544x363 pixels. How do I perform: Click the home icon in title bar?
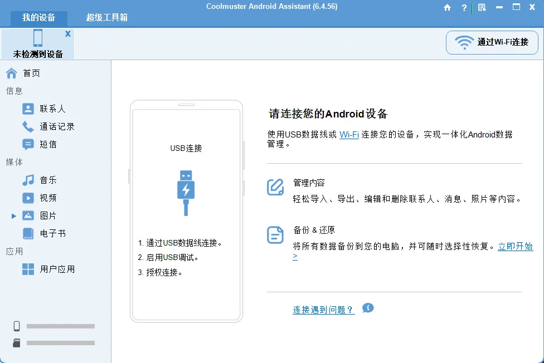tap(447, 7)
